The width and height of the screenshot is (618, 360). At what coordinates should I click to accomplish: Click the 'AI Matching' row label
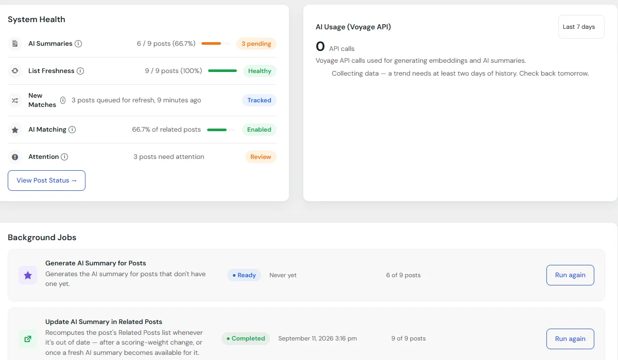click(x=47, y=130)
